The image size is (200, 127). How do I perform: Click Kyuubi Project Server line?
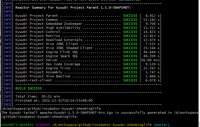(81, 60)
